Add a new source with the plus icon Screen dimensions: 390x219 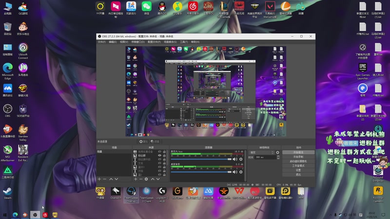click(x=136, y=179)
